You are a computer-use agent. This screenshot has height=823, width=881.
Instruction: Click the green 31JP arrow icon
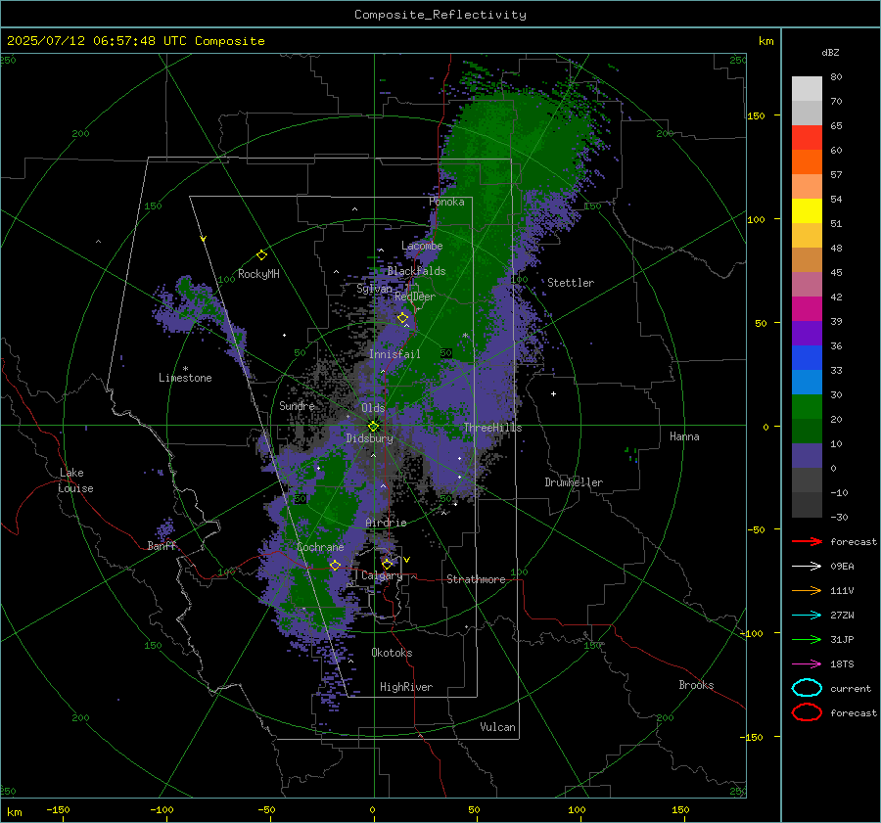click(x=807, y=639)
